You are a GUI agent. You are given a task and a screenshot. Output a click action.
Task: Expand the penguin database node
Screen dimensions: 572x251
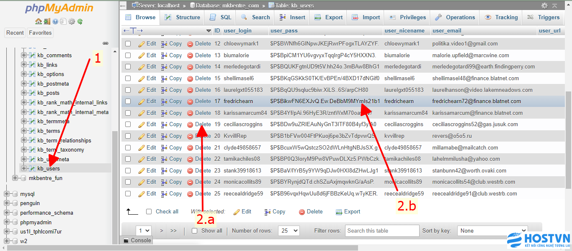6,203
